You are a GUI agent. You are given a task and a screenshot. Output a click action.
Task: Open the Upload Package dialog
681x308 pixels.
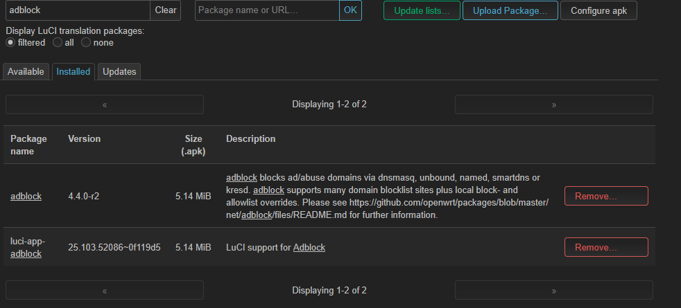510,11
